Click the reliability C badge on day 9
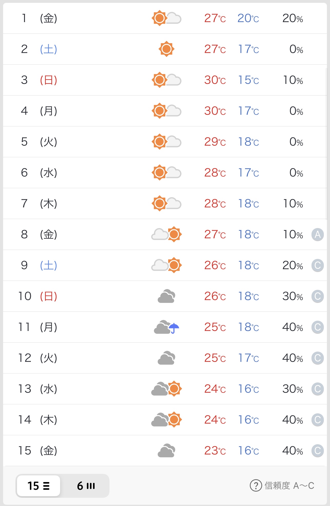Viewport: 330px width, 506px height. pos(317,265)
